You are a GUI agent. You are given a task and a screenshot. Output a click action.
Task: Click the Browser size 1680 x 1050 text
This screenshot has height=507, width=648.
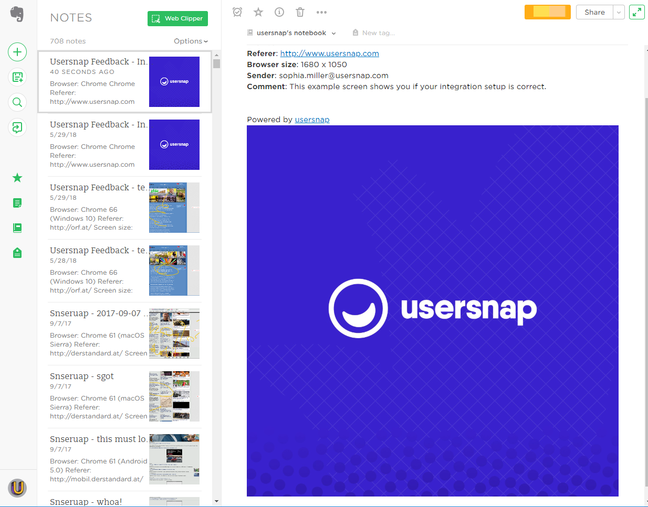(297, 64)
